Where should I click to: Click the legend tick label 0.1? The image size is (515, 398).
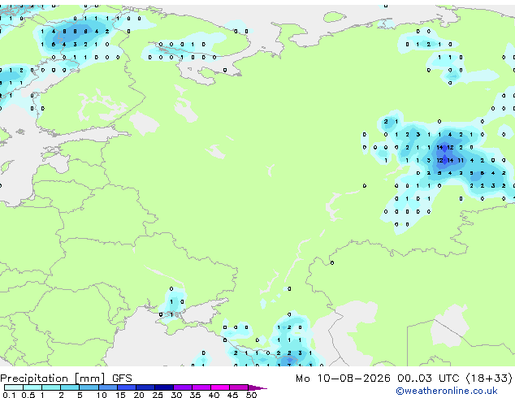9,395
